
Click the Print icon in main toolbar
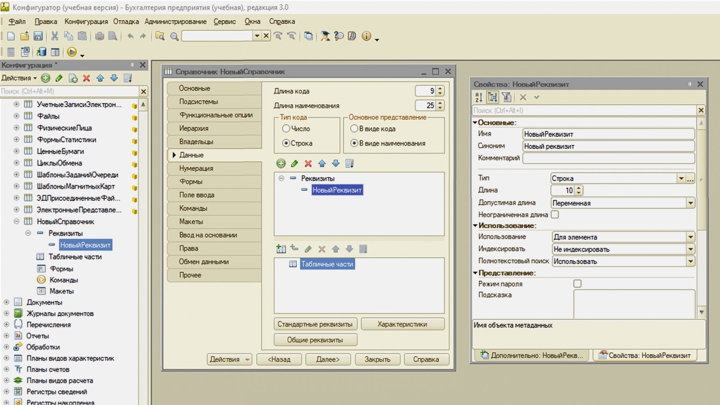(100, 36)
